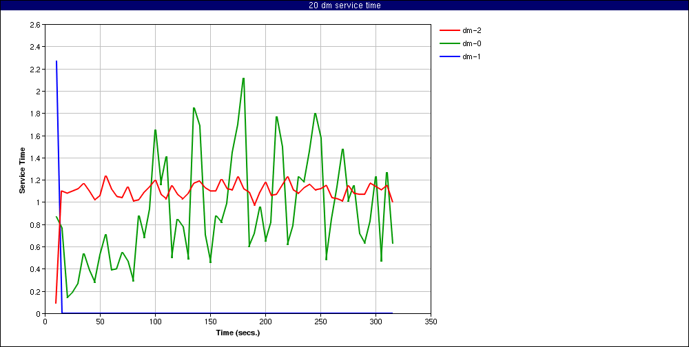Click the y-axis tick value 0.6
The height and width of the screenshot is (347, 689).
coord(36,247)
